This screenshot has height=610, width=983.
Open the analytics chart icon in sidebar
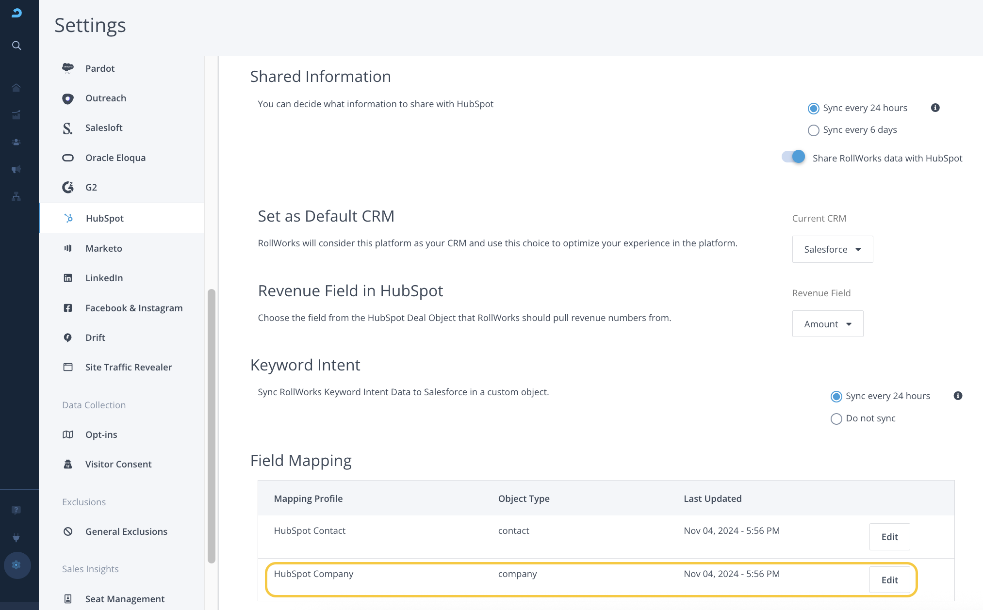[x=16, y=115]
